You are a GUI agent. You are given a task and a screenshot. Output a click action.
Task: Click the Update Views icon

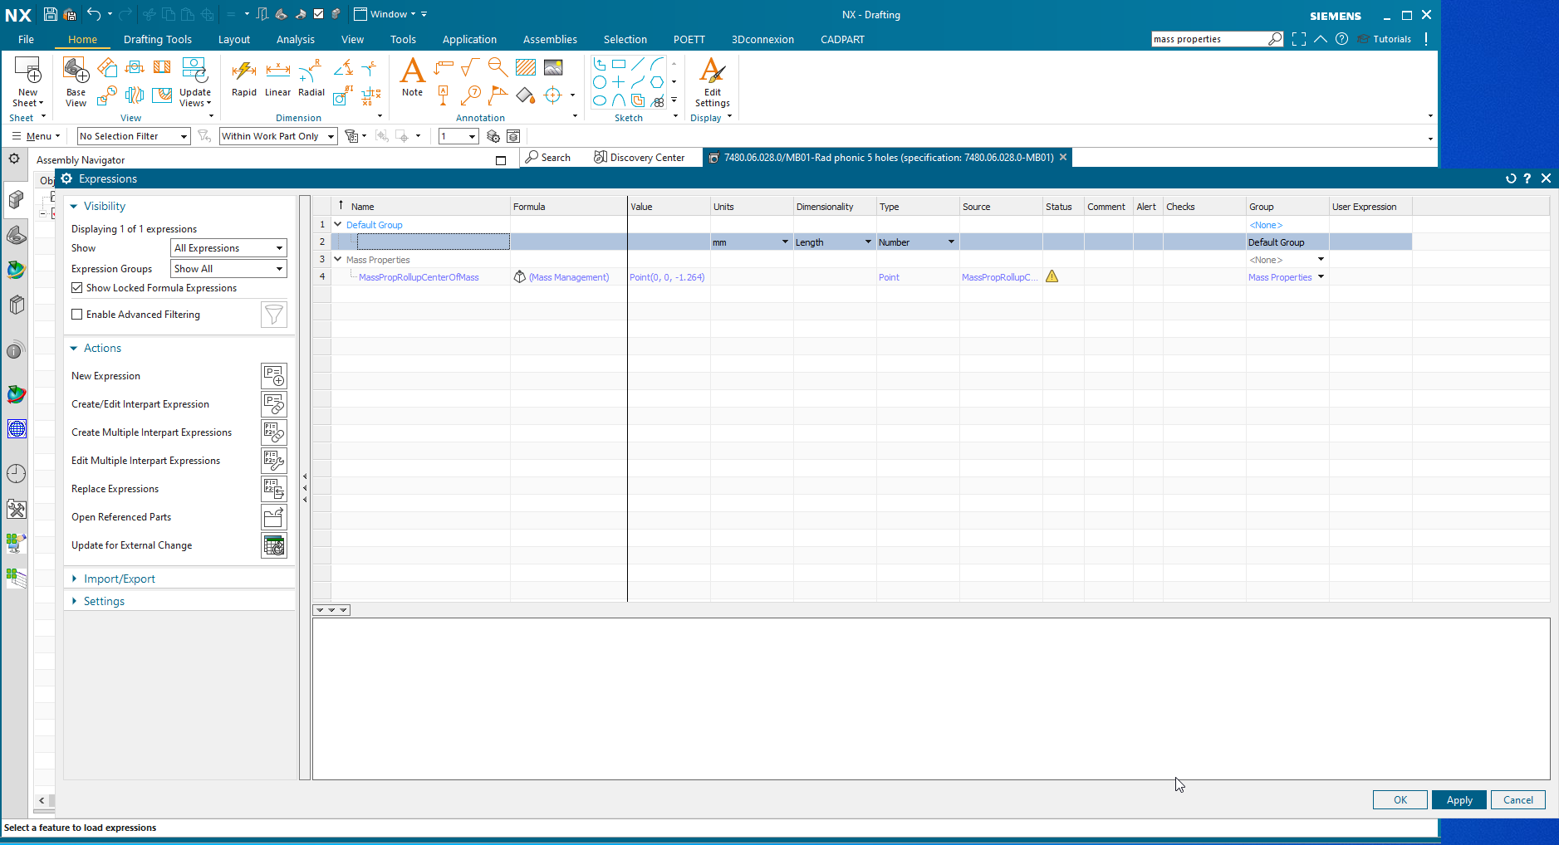pyautogui.click(x=194, y=71)
